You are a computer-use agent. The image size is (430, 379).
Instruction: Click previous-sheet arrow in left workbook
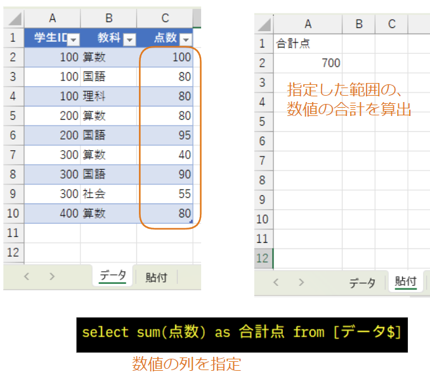pyautogui.click(x=27, y=276)
